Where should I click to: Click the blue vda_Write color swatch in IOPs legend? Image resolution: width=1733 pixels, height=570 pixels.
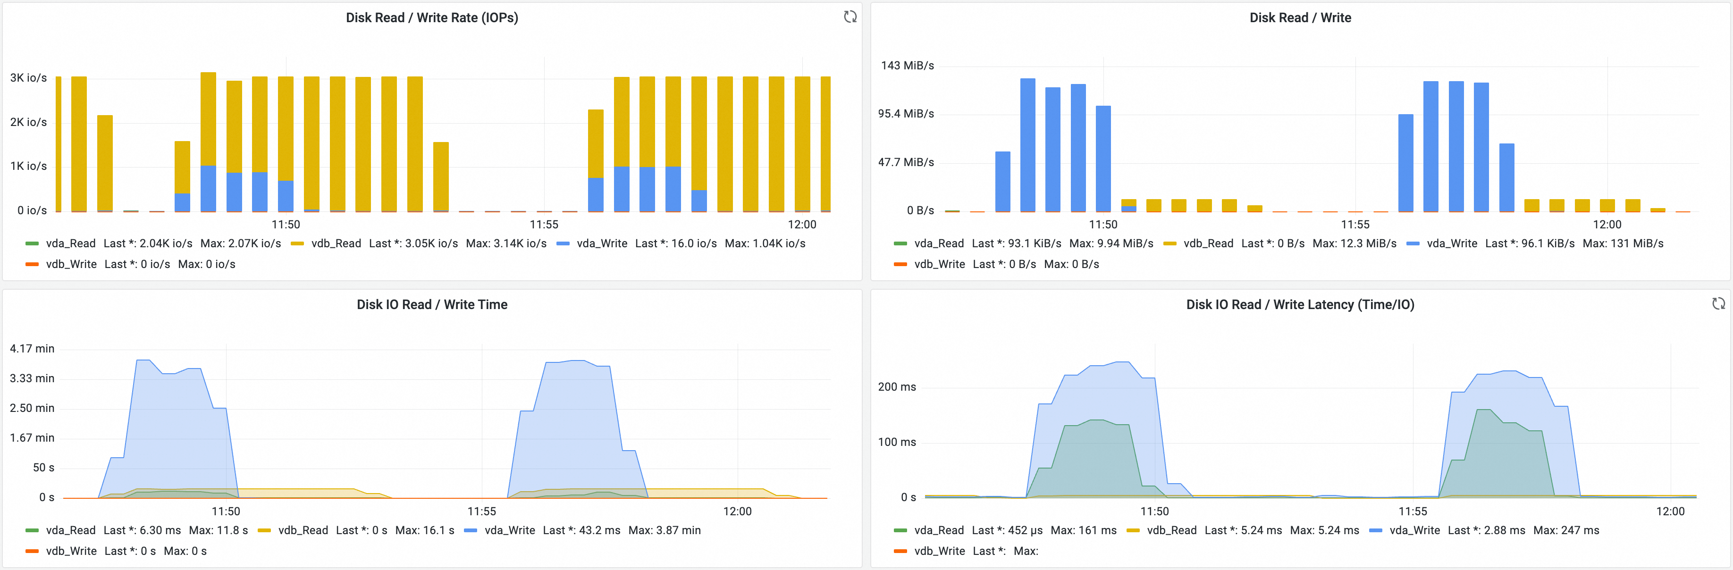pyautogui.click(x=563, y=243)
